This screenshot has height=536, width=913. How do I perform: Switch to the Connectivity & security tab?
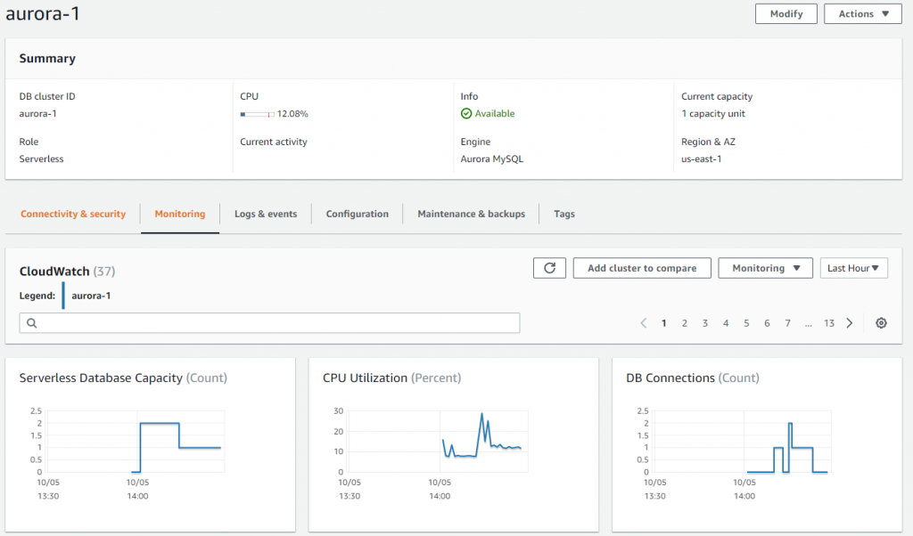pyautogui.click(x=73, y=214)
